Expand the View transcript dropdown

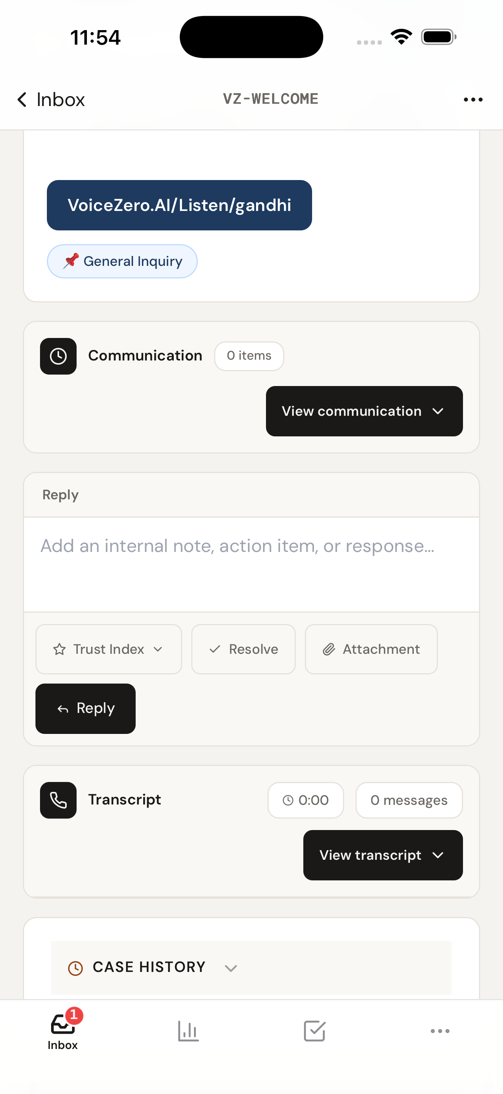[383, 855]
